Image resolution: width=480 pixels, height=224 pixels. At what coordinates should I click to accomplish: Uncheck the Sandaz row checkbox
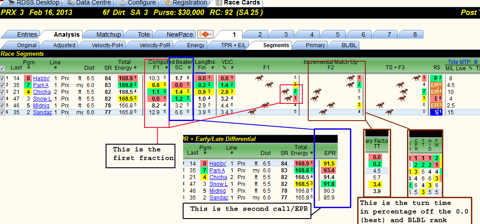click(x=2, y=112)
